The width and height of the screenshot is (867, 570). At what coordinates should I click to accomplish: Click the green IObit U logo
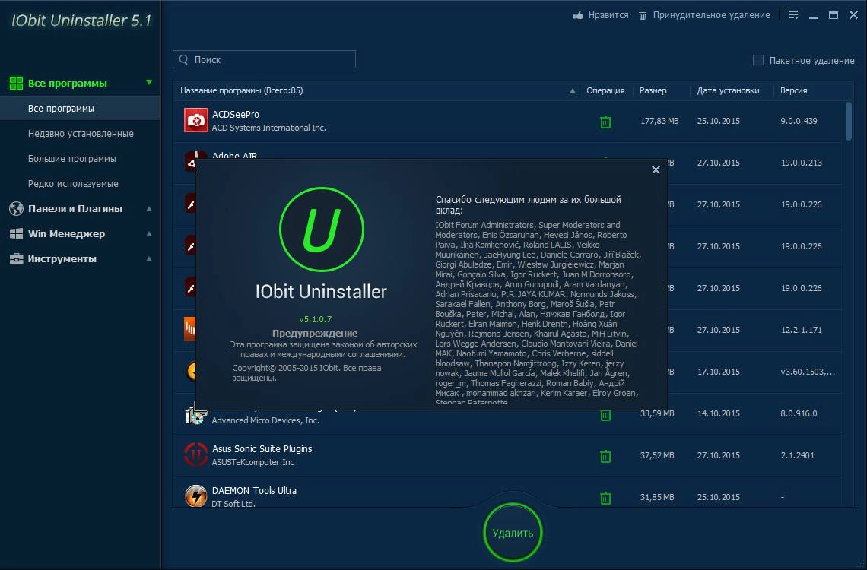point(321,230)
